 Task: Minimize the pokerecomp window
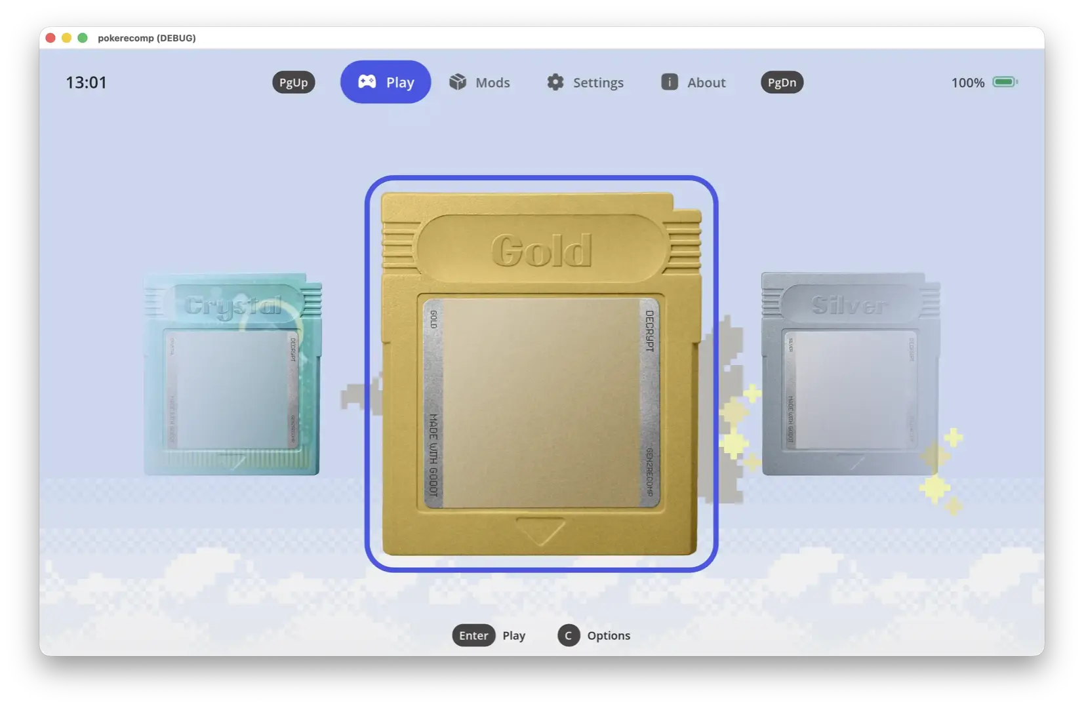[66, 38]
